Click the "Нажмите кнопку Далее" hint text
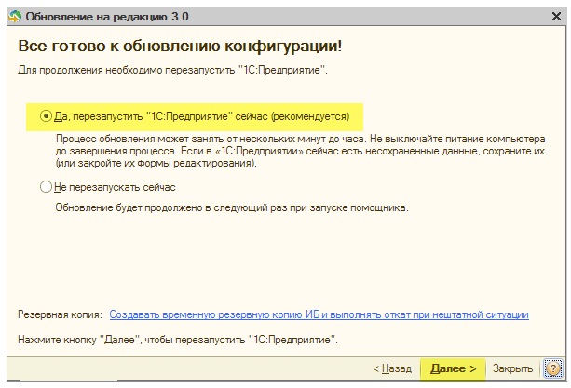 tap(178, 340)
